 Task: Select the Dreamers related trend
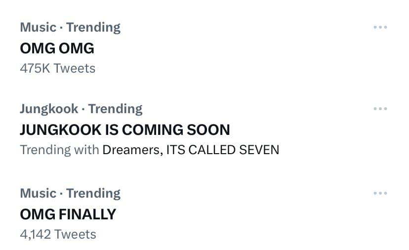pyautogui.click(x=130, y=149)
